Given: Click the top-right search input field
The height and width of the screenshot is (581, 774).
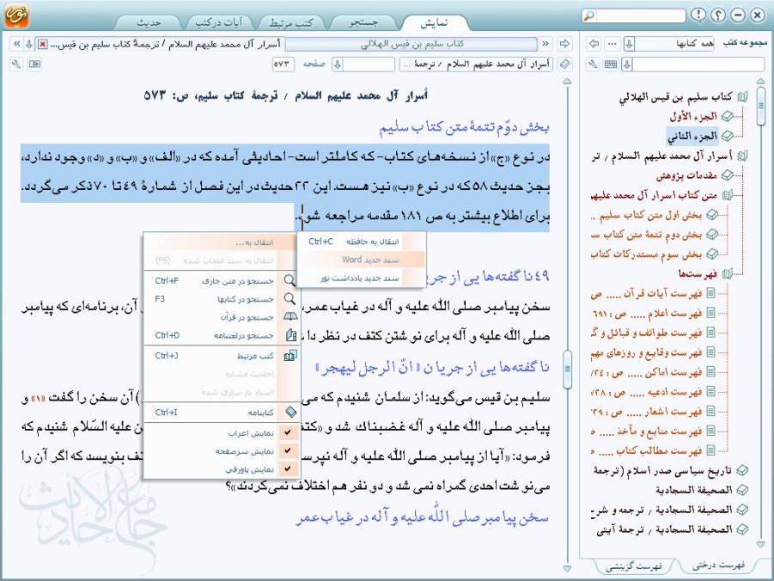Looking at the screenshot, I should 640,15.
